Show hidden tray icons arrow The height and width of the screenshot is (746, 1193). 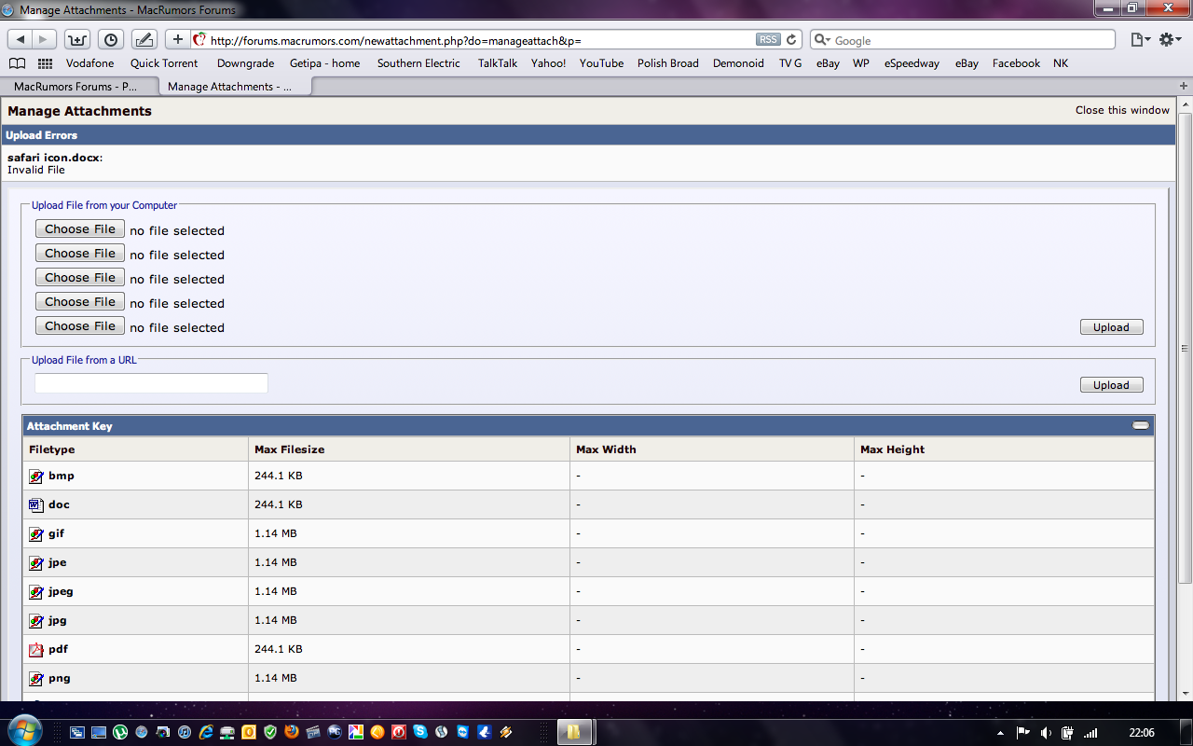pyautogui.click(x=1001, y=733)
